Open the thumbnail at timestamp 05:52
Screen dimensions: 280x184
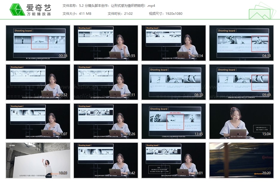[x=38, y=82]
